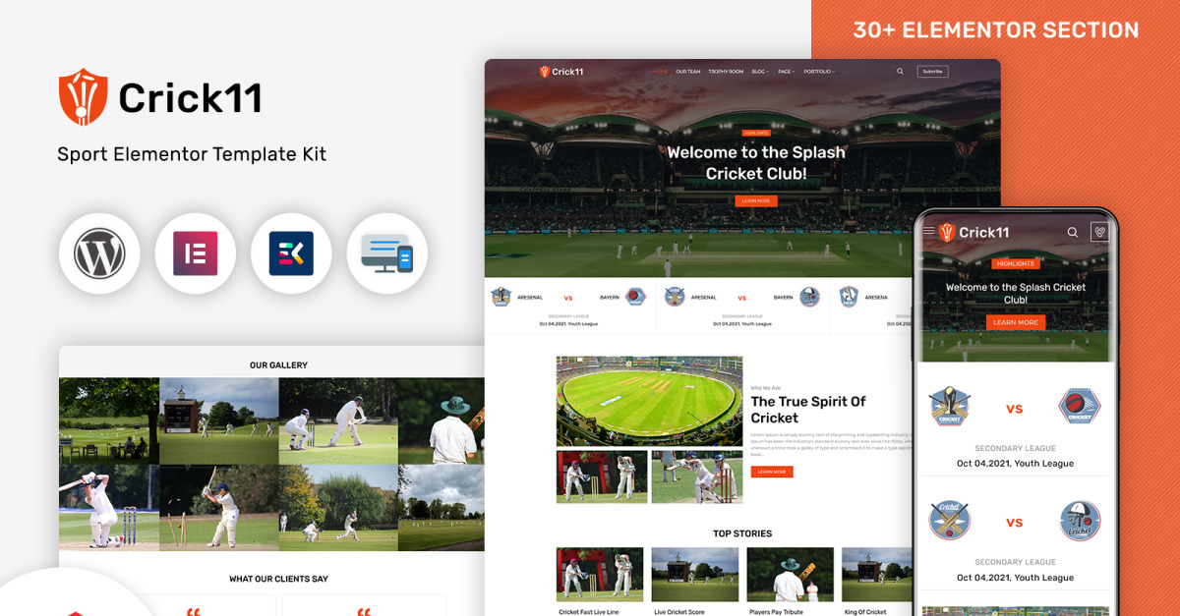Tap the search icon on mobile preview
This screenshot has width=1180, height=616.
pos(1073,233)
